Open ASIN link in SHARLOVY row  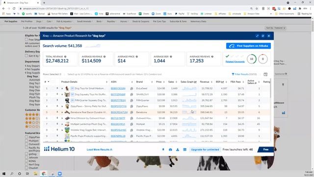[118, 94]
